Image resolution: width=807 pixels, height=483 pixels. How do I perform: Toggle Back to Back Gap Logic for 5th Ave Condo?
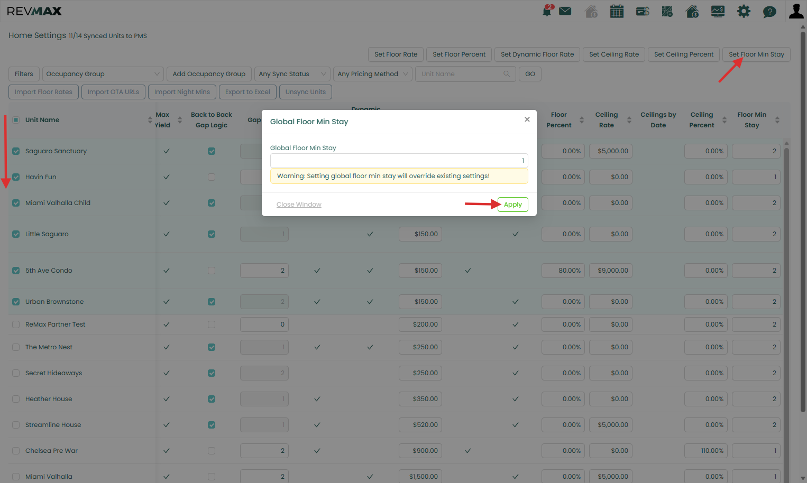[212, 271]
